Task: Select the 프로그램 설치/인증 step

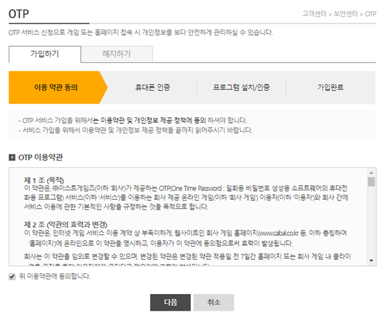Action: pos(241,88)
